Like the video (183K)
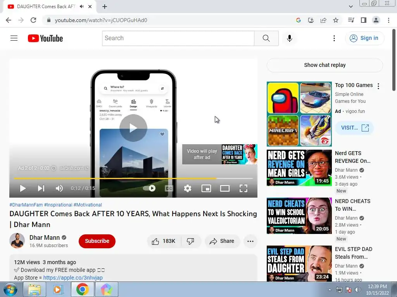The width and height of the screenshot is (397, 297). [164, 241]
